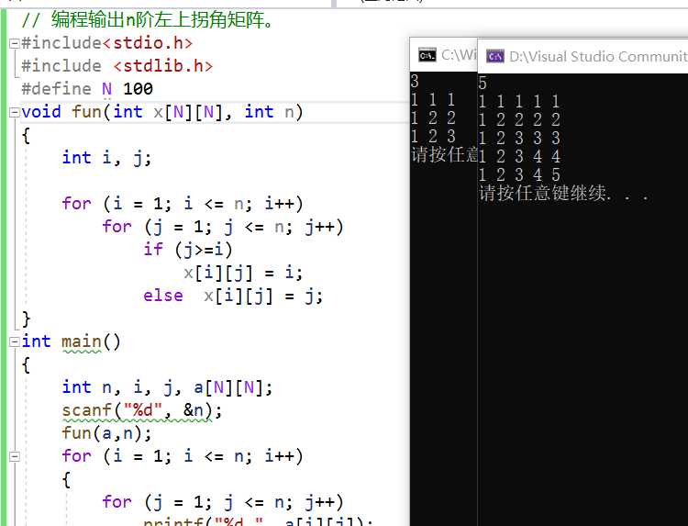Click the C:\Wi console window icon
Screen dimensions: 688x526
(x=427, y=55)
